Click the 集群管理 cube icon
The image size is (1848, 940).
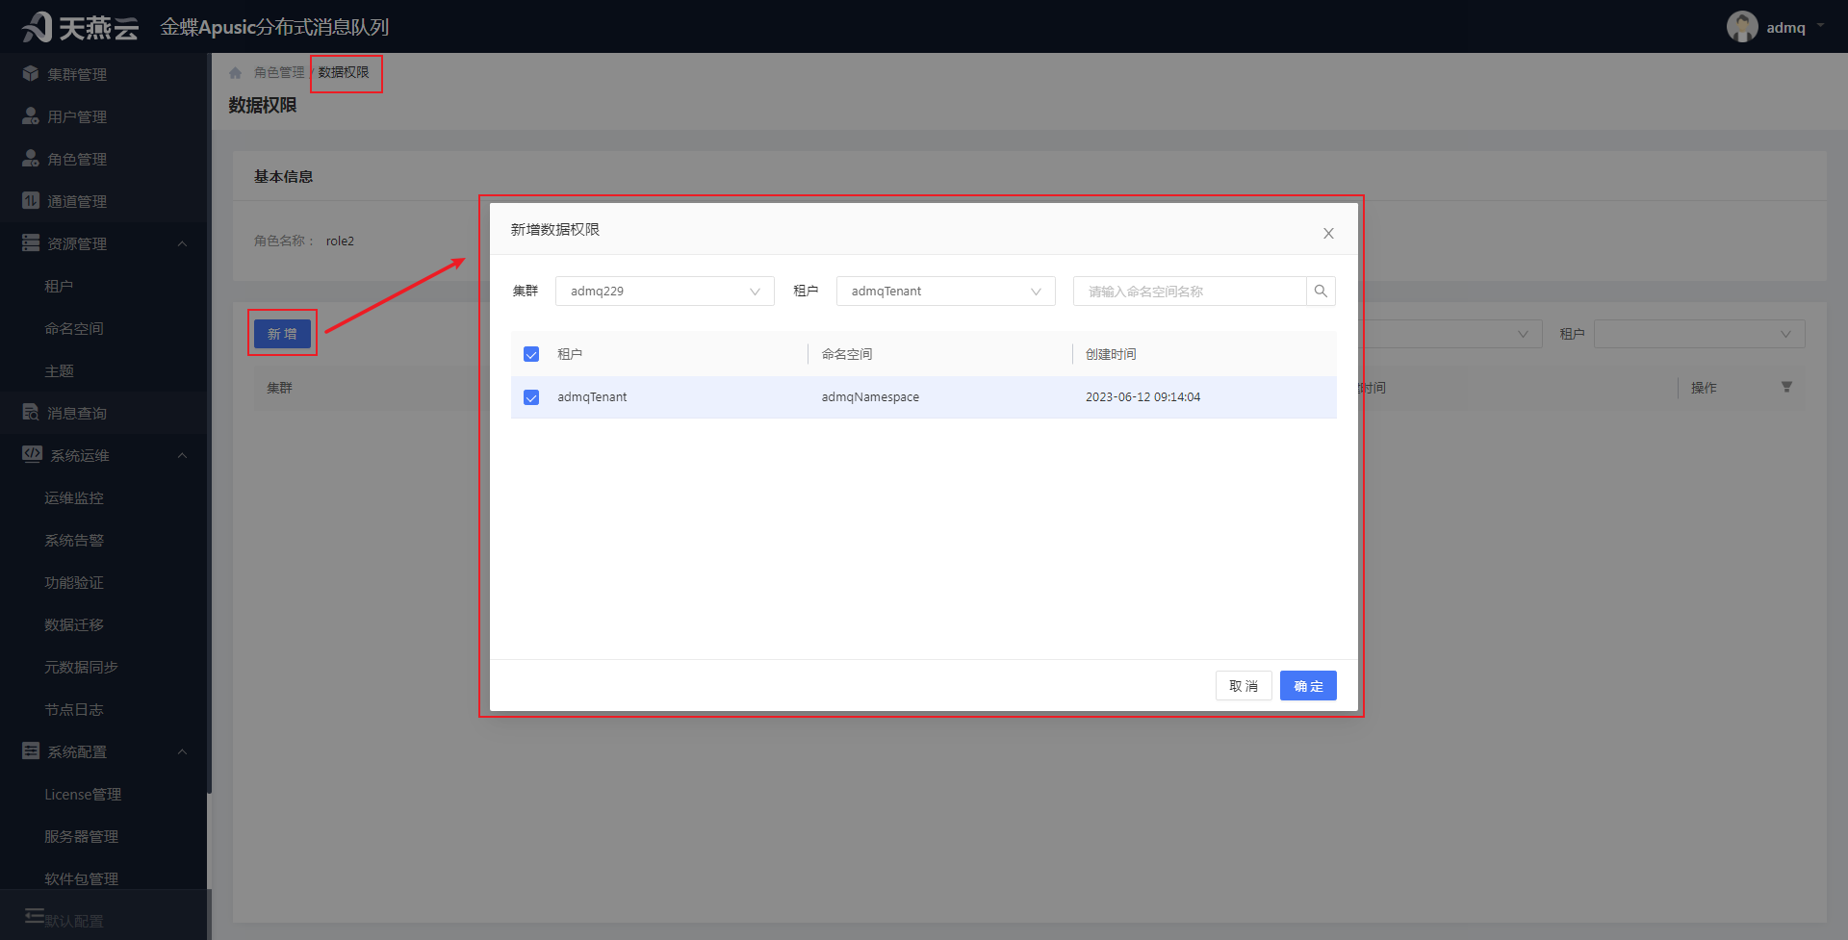(31, 74)
